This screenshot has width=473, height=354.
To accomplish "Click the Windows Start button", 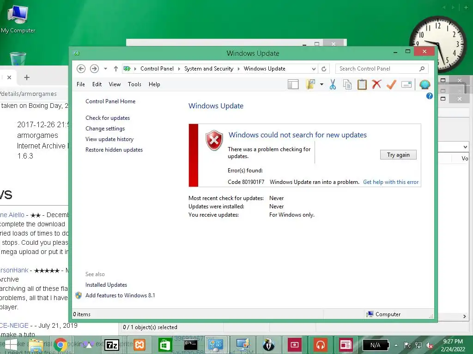I will [x=11, y=345].
